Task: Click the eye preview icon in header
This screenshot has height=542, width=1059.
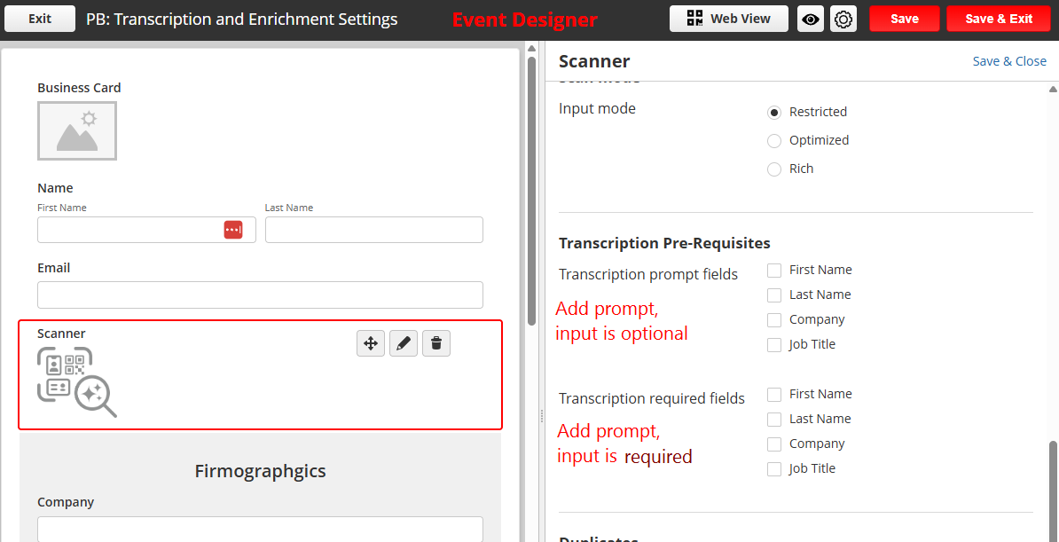Action: [x=811, y=19]
